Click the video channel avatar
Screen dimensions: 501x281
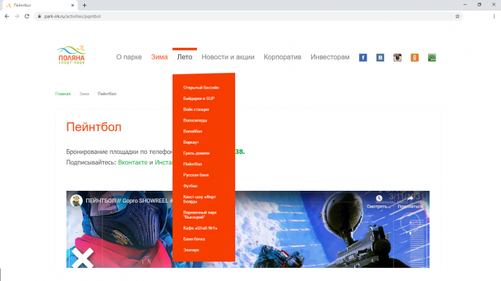click(77, 201)
